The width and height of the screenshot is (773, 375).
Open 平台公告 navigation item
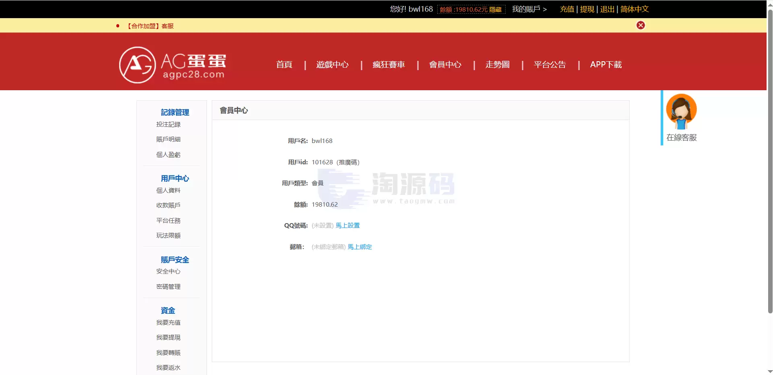tap(550, 64)
